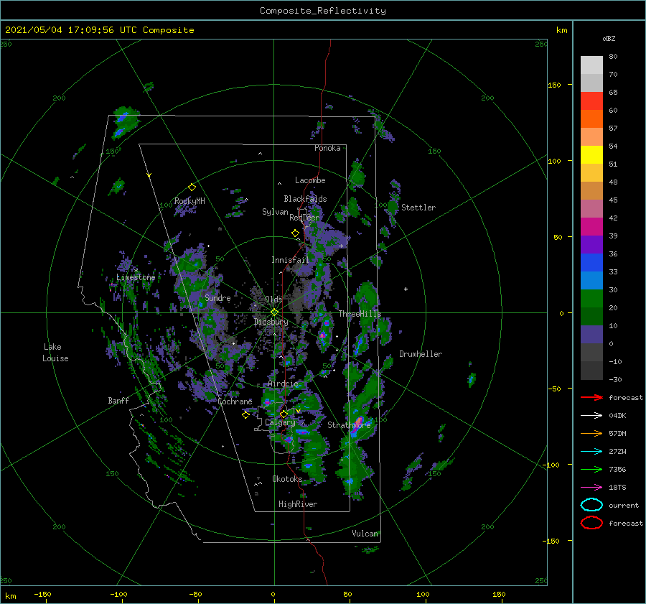The height and width of the screenshot is (604, 646).
Task: Select the magenta 18TS arrow in the legend
Action: click(x=591, y=488)
